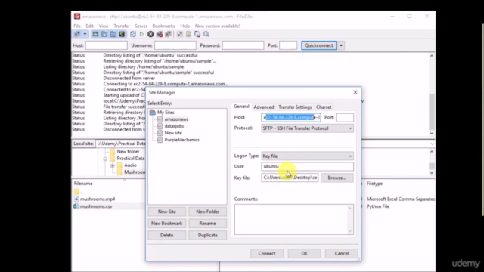Image resolution: width=484 pixels, height=272 pixels.
Task: Open the Edit menu
Action: [x=89, y=26]
